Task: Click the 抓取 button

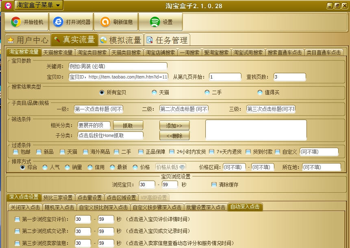Action: pos(128,126)
